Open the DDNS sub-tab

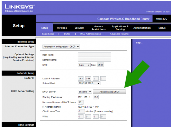point(67,34)
